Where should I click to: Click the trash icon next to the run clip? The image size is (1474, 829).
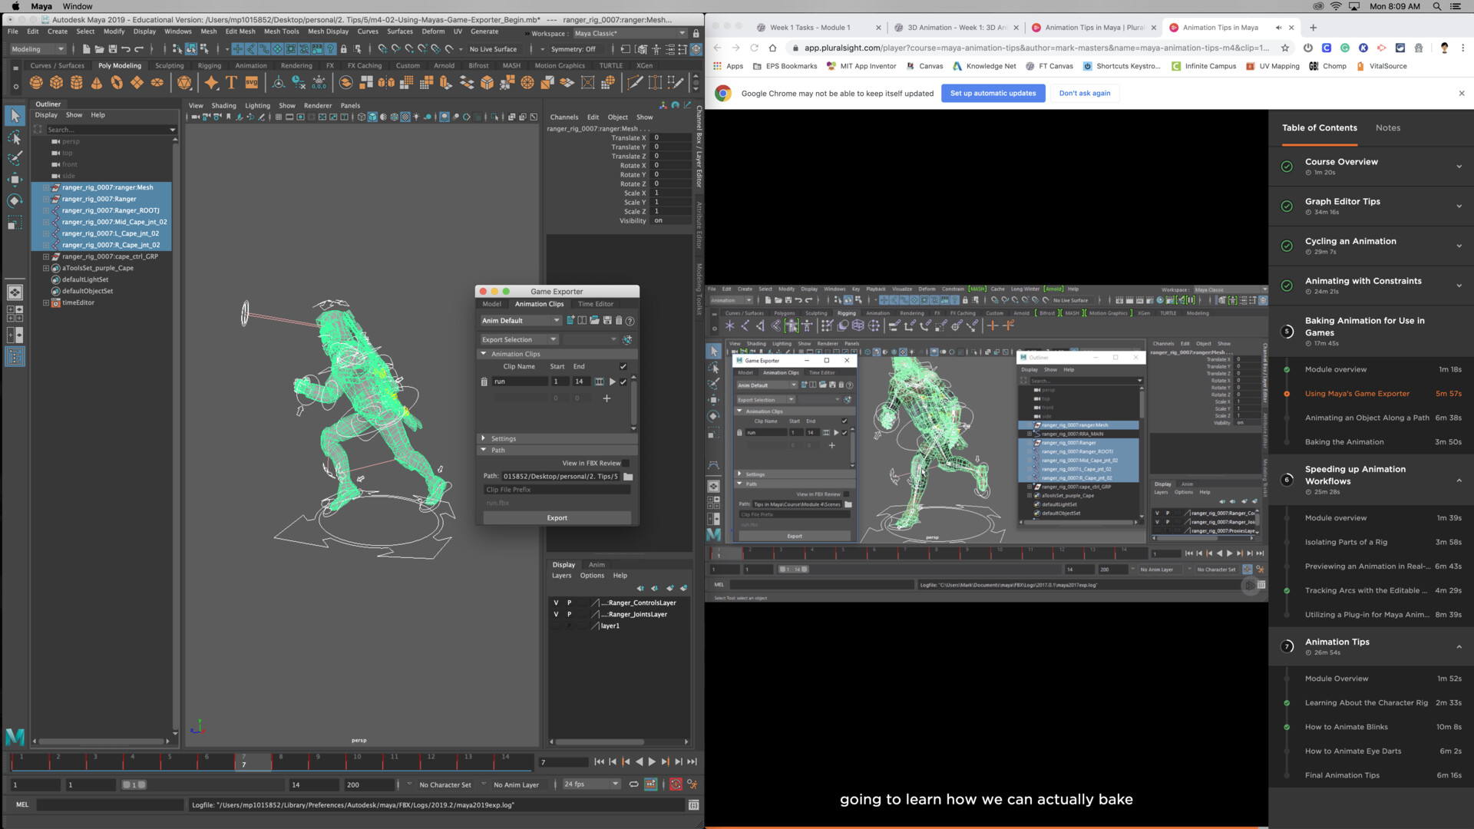tap(484, 381)
